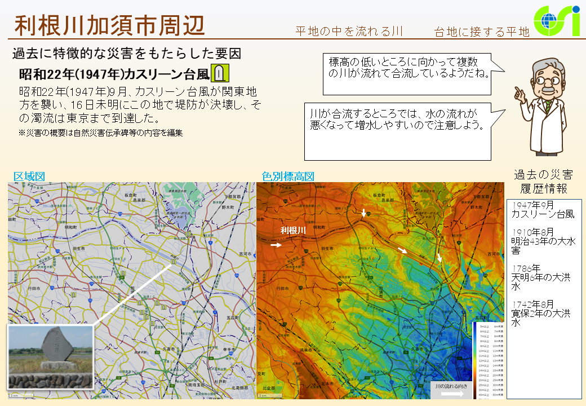Screen dimensions: 586x406
Task: Click the title 利根川加須市周辺
Action: click(x=109, y=25)
